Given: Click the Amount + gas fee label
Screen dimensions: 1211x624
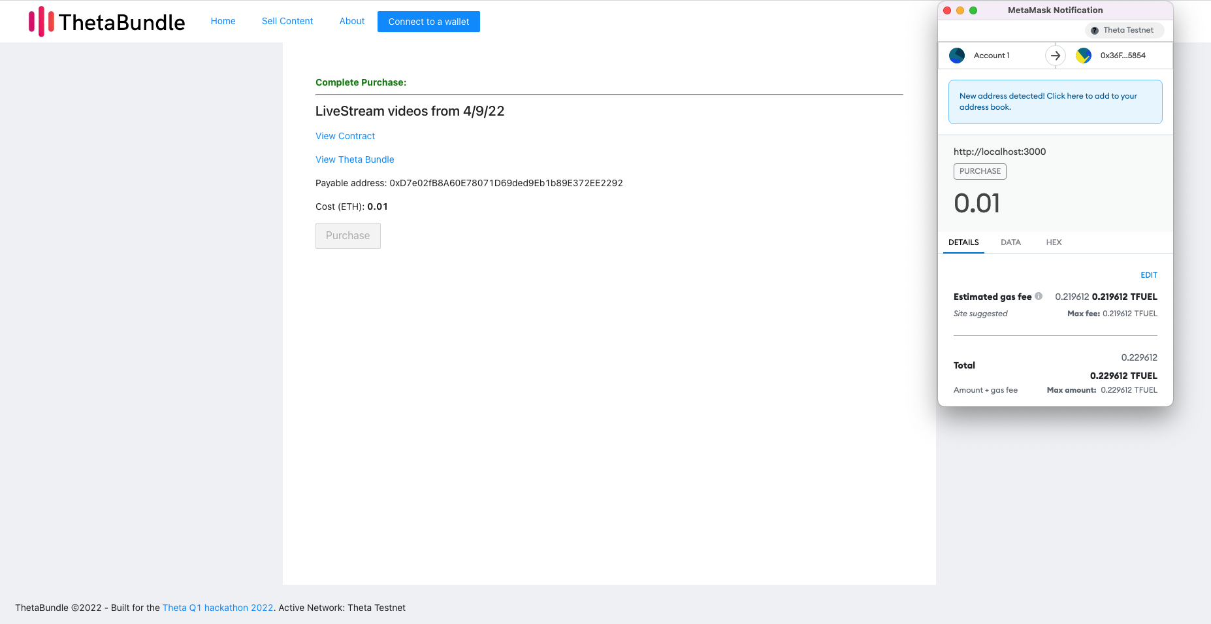Looking at the screenshot, I should click(986, 390).
